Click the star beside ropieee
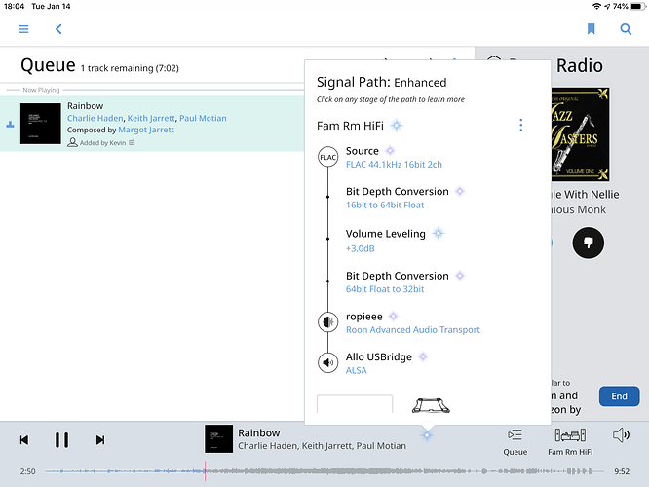This screenshot has width=649, height=487. tap(394, 317)
